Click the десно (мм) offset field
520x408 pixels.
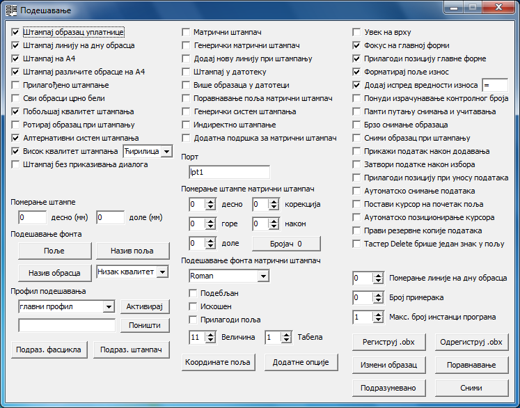click(x=33, y=218)
